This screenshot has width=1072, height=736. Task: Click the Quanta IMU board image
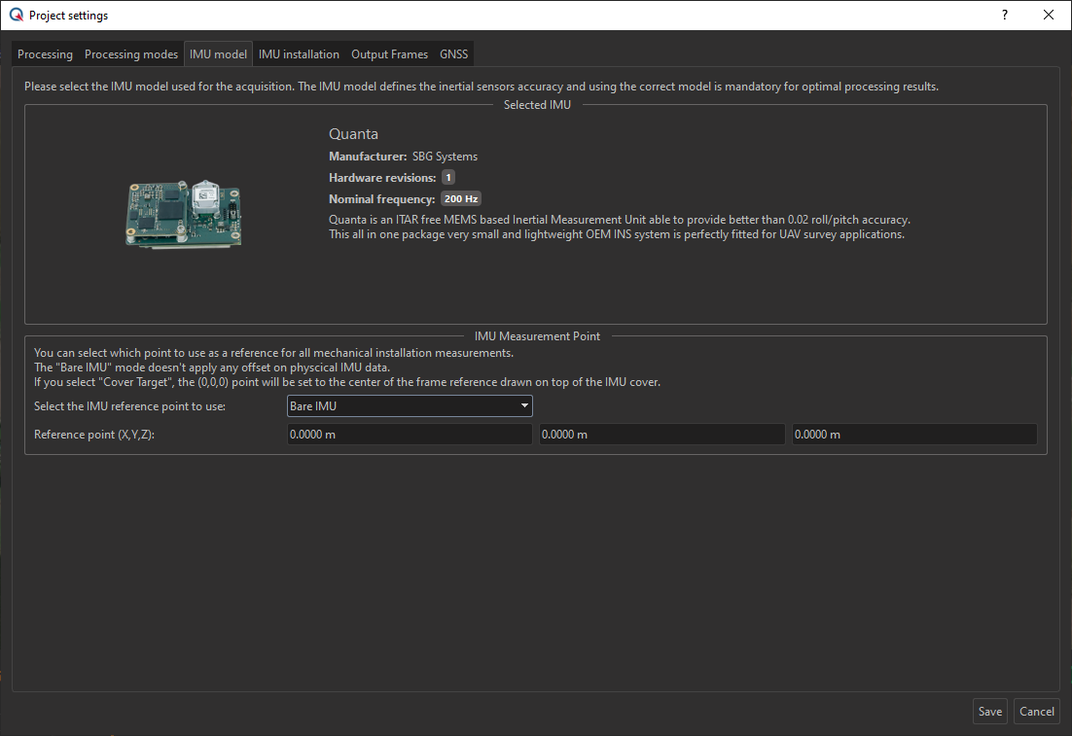[x=183, y=214]
